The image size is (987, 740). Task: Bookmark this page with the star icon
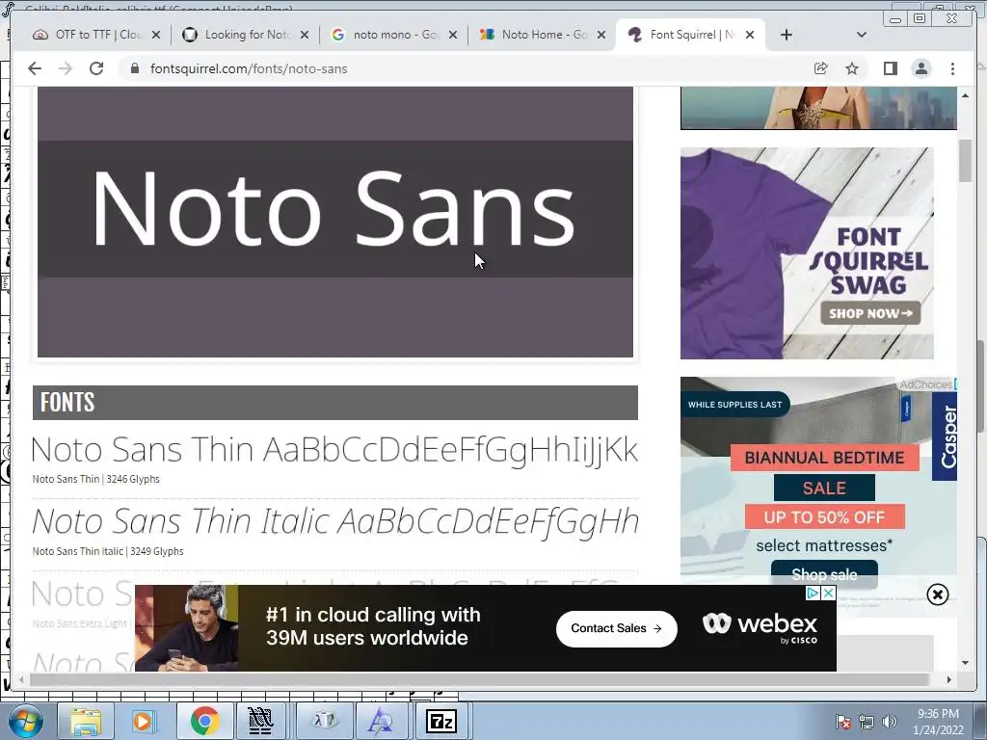(x=852, y=68)
